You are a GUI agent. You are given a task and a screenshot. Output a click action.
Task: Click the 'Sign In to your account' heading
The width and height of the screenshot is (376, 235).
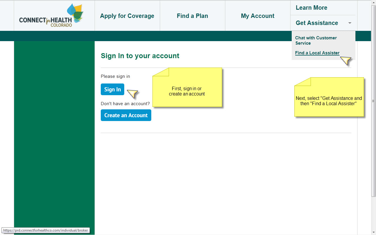coord(140,56)
